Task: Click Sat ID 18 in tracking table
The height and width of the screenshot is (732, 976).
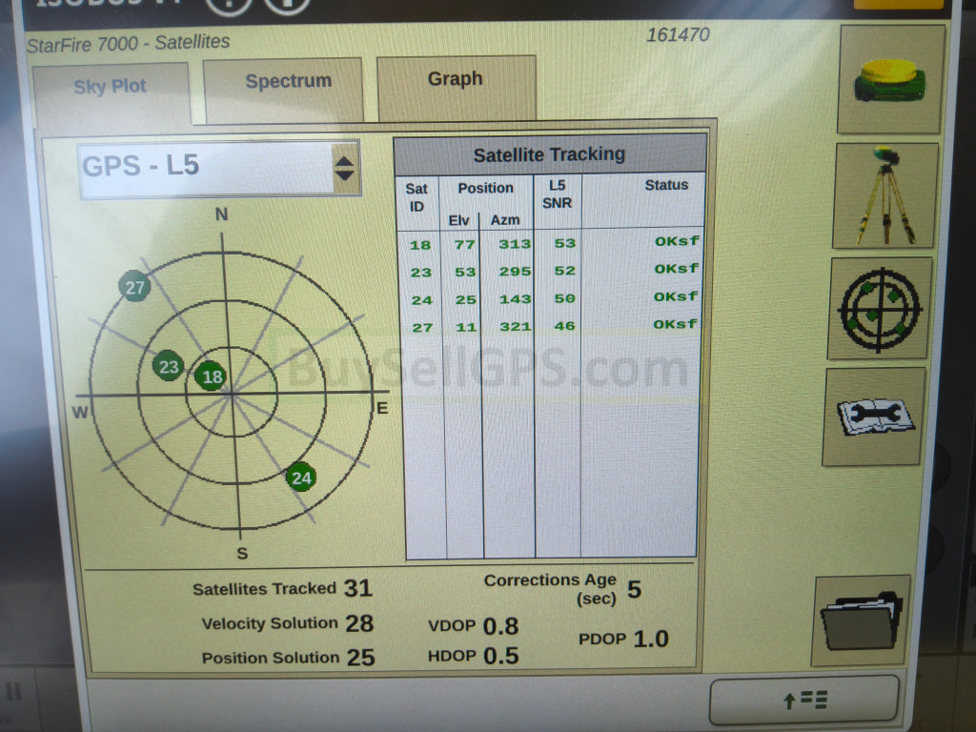Action: coord(420,245)
